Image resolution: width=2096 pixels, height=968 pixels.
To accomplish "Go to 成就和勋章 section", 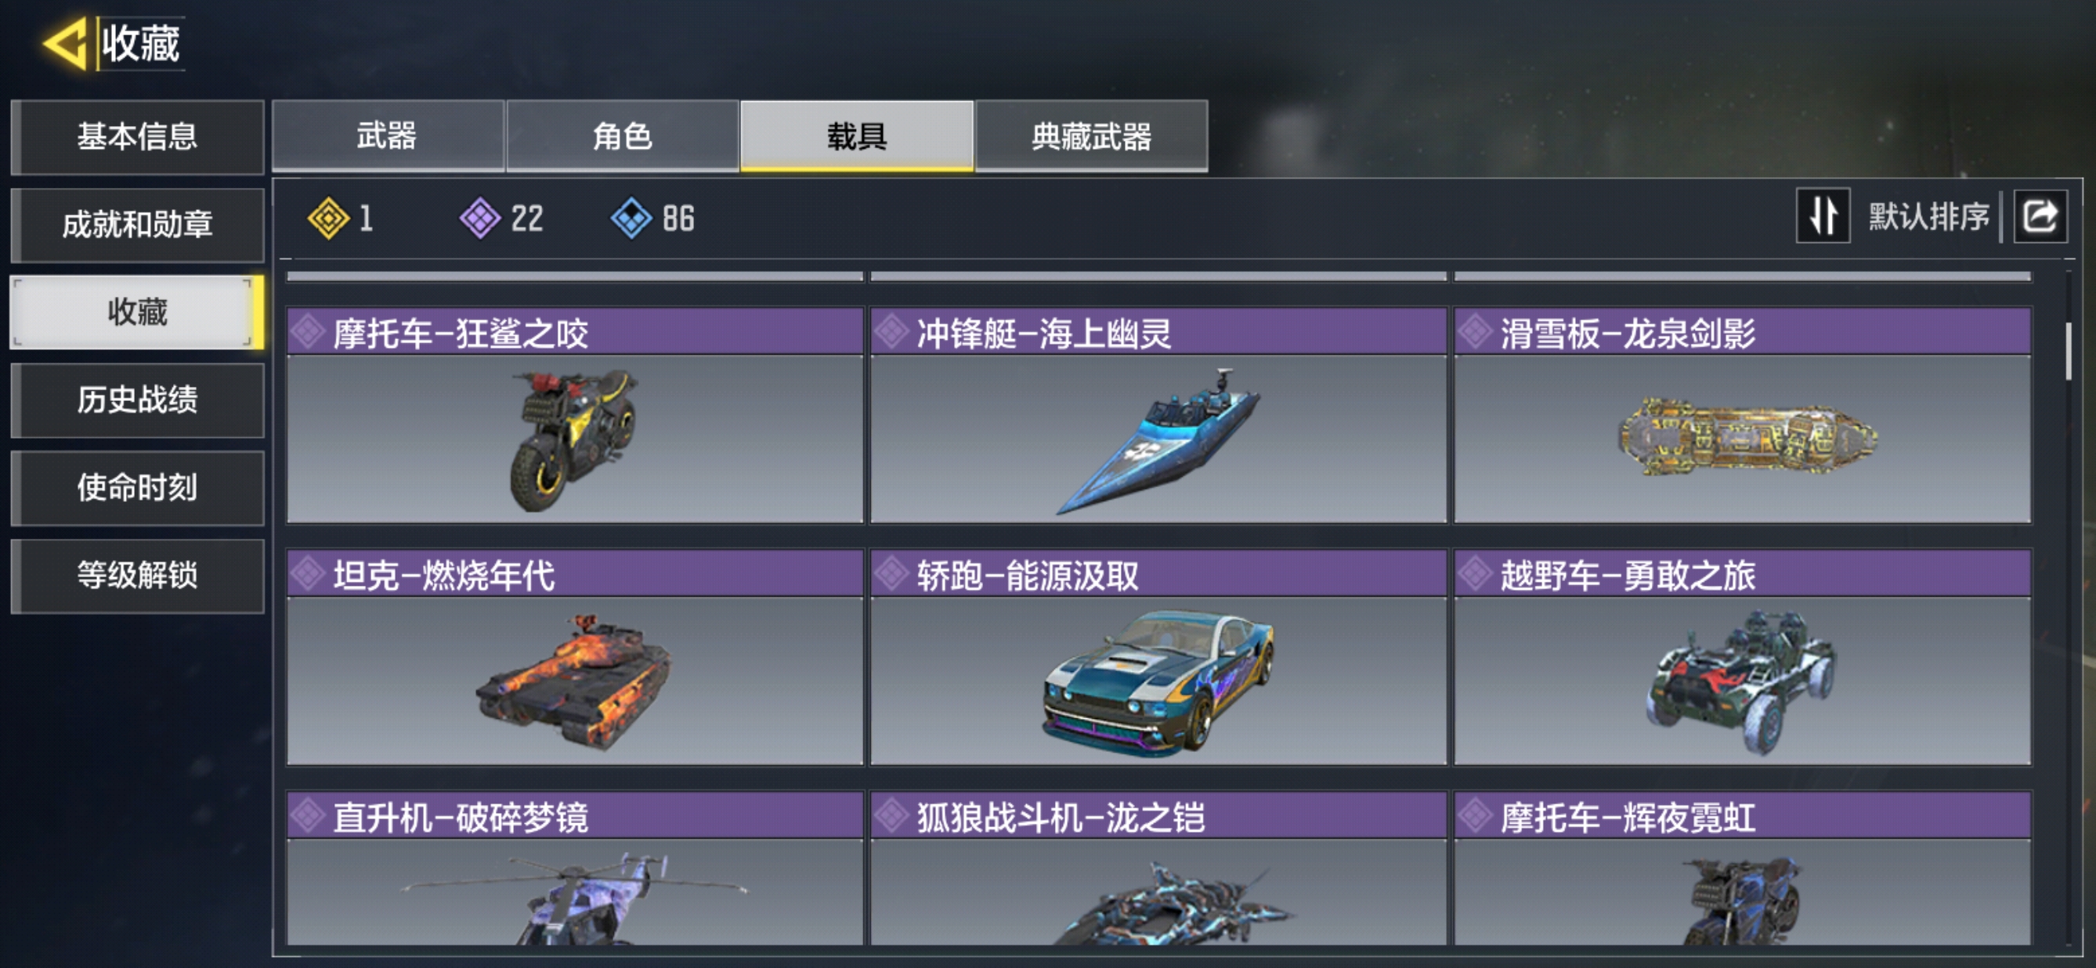I will 138,224.
